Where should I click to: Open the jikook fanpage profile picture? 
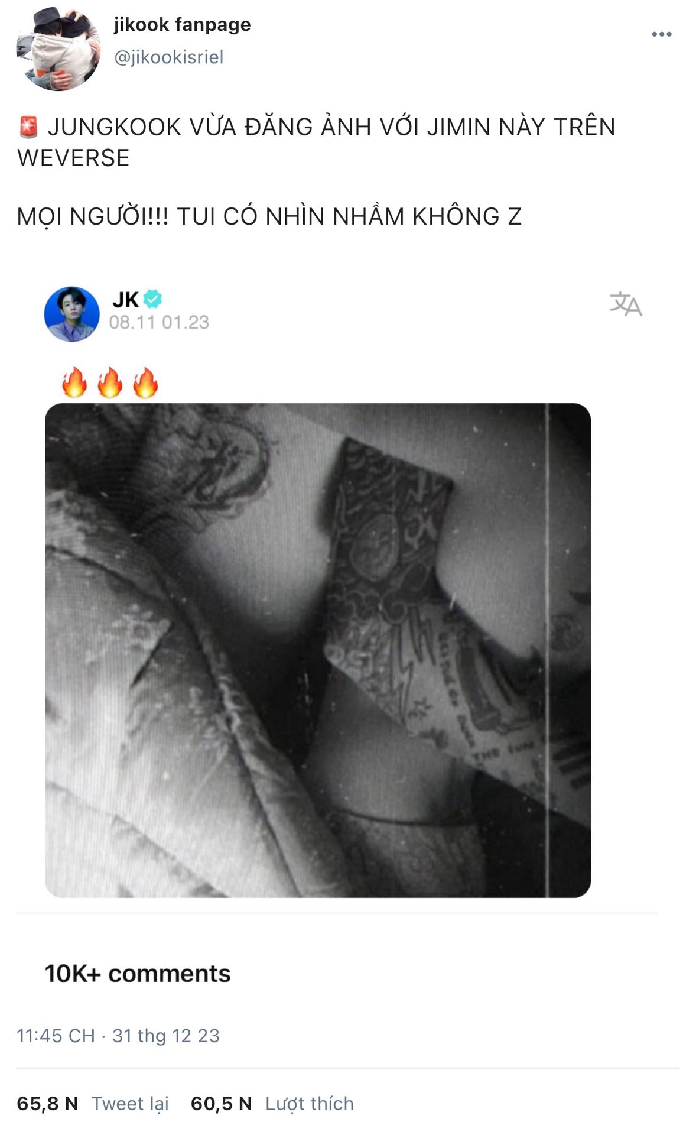point(58,49)
